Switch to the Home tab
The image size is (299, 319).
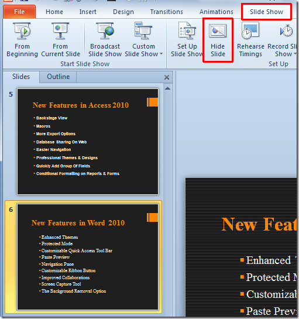pos(54,12)
